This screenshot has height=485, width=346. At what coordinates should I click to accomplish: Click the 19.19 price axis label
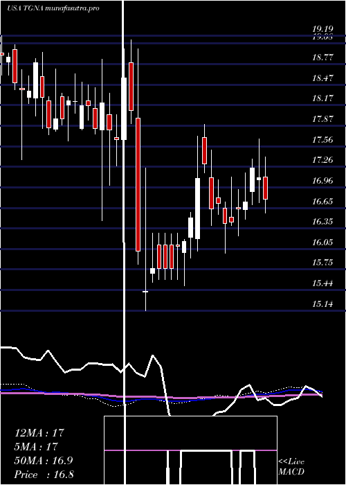(x=322, y=29)
